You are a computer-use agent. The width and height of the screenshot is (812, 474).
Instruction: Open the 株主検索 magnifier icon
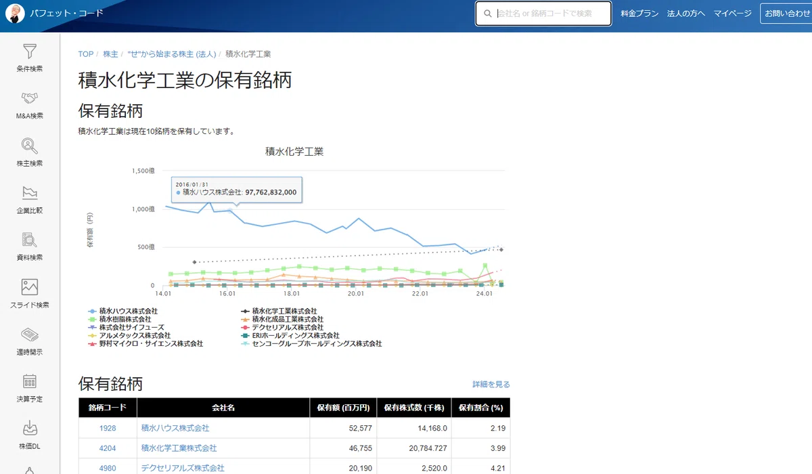(30, 146)
